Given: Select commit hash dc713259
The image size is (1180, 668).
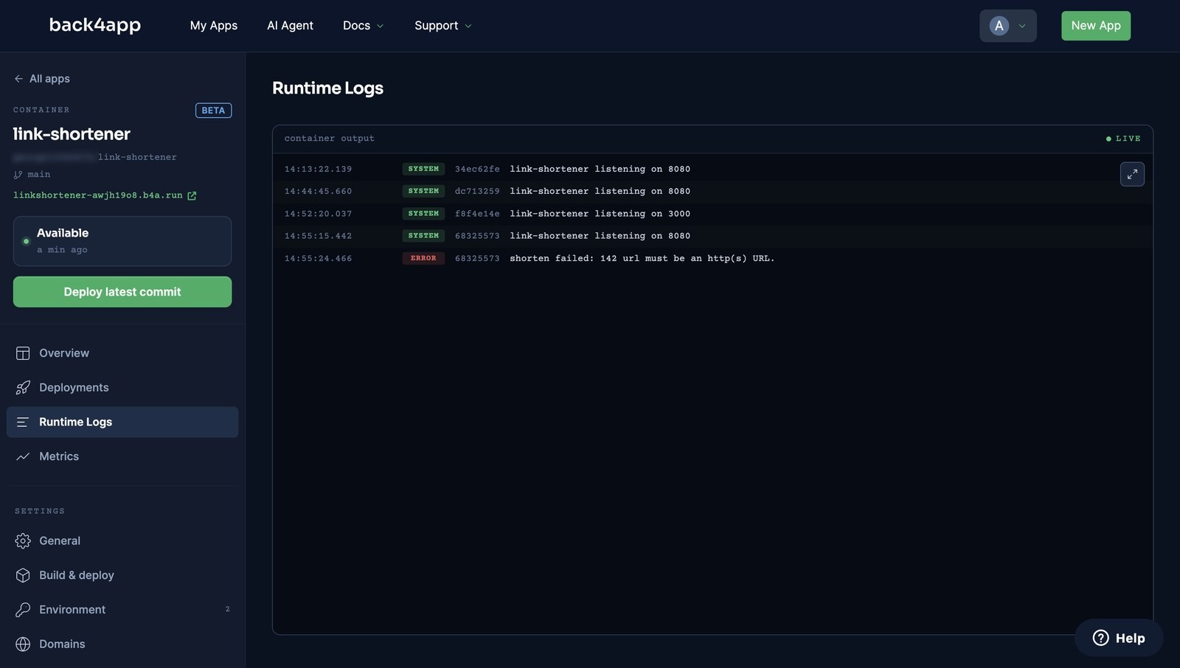Looking at the screenshot, I should tap(477, 191).
